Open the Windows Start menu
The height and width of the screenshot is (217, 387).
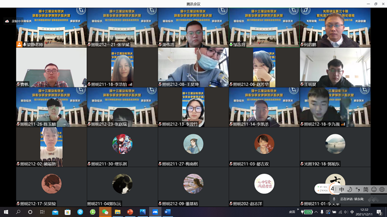[x=6, y=212]
